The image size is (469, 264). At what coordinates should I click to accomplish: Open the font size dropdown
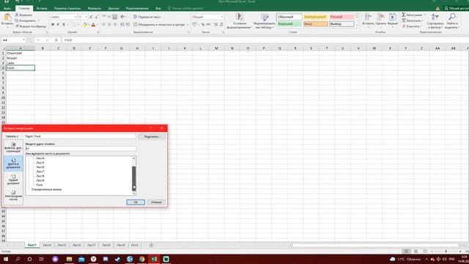coord(86,17)
